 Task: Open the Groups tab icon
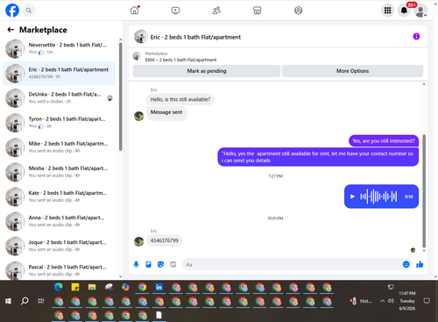(298, 11)
